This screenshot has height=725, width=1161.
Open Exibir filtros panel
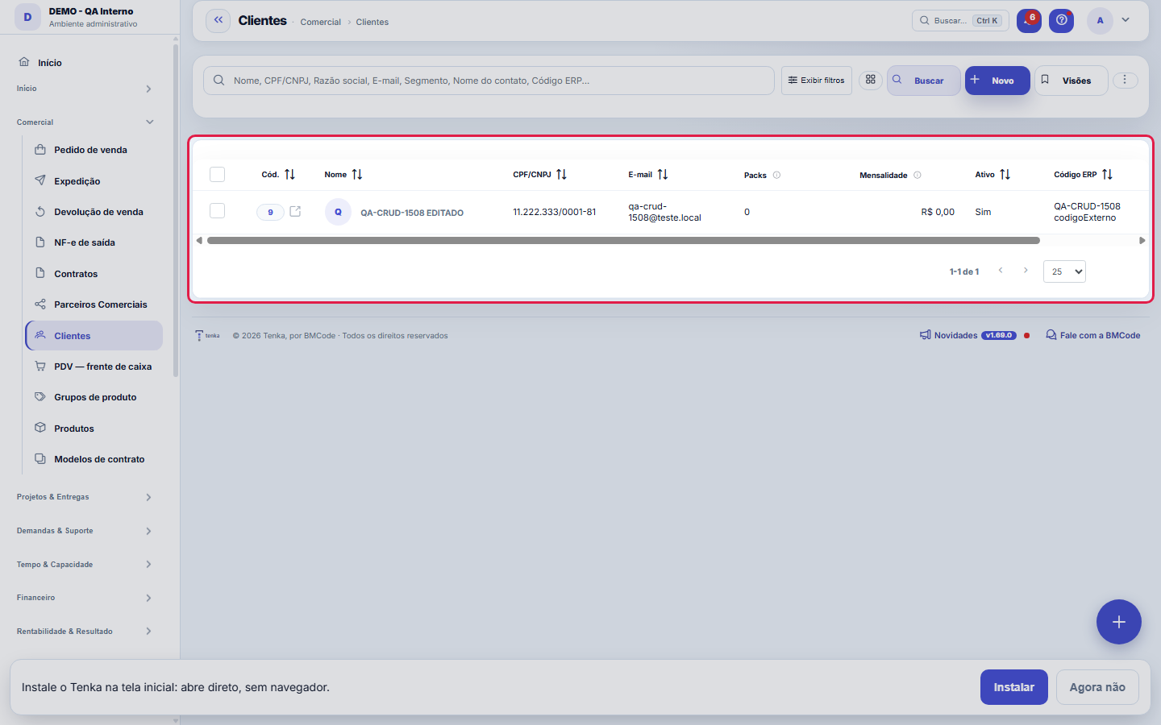816,81
